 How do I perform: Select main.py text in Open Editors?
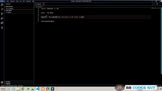[11, 9]
